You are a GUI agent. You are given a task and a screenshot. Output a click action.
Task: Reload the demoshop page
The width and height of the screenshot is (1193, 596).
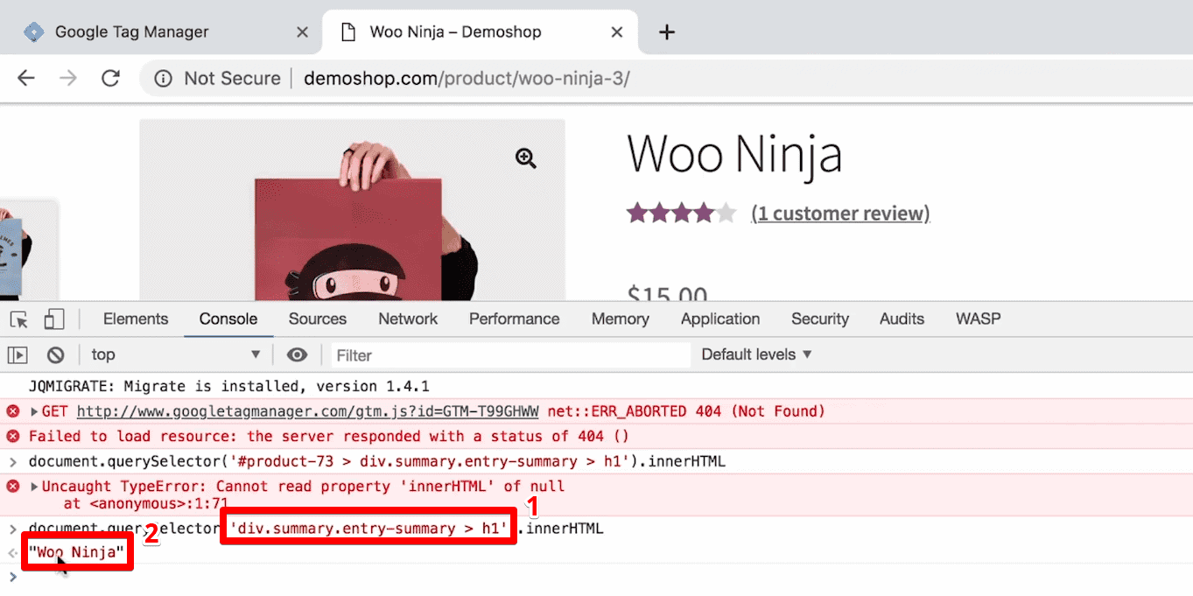pyautogui.click(x=110, y=78)
